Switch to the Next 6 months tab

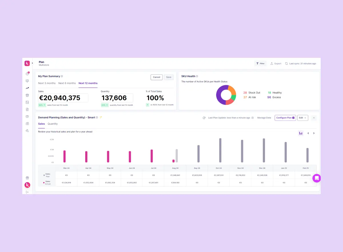67,83
